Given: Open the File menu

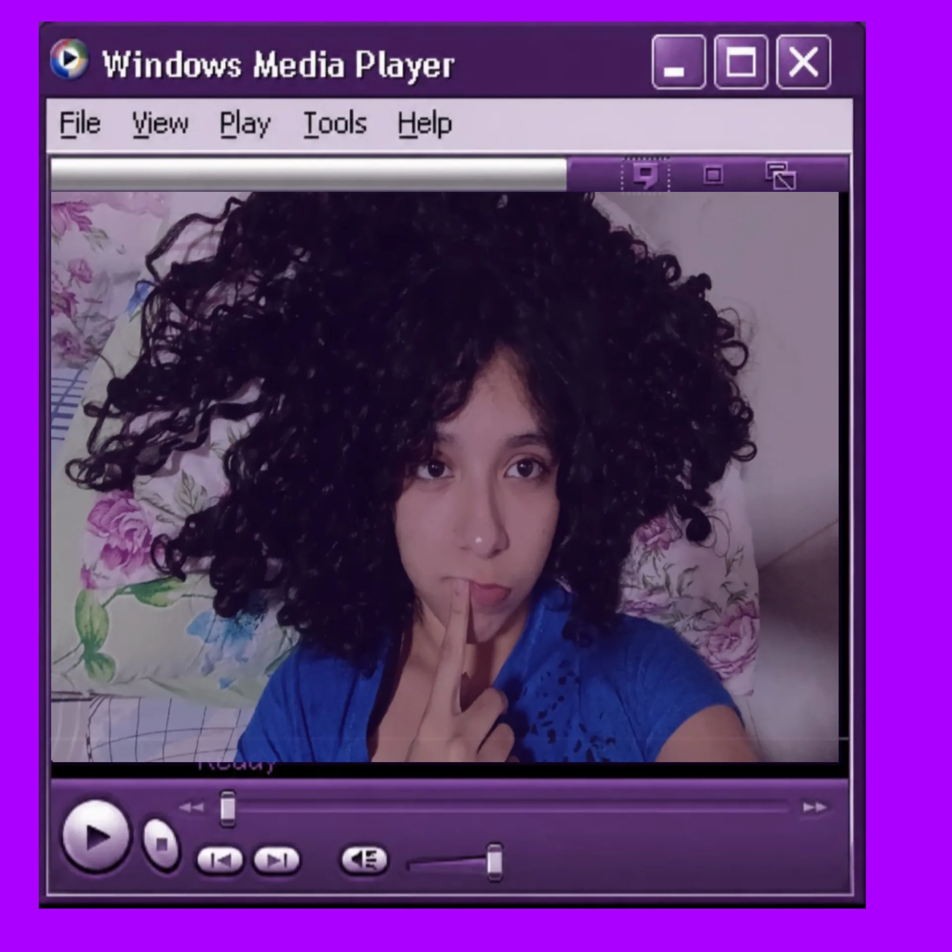Looking at the screenshot, I should pyautogui.click(x=80, y=124).
